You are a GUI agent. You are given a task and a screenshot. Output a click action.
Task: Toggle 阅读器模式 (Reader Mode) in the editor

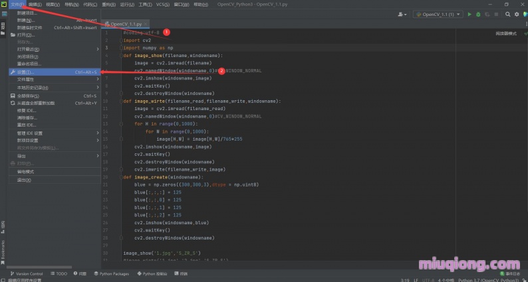(506, 33)
